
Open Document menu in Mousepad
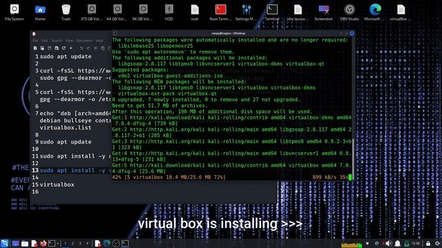coord(84,41)
